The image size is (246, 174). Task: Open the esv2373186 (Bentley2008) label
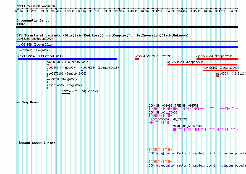[67, 73]
